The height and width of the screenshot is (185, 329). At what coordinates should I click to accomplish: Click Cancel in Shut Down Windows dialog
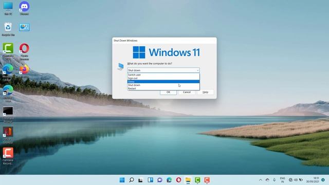click(x=187, y=92)
